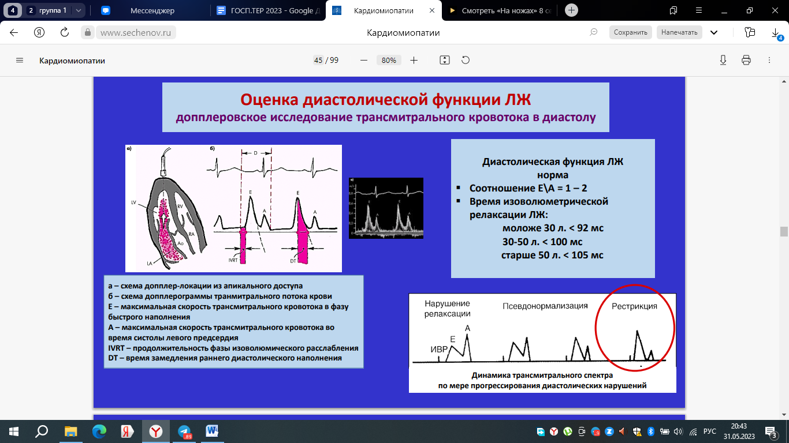The image size is (789, 443).
Task: Click the padlock site-info icon
Action: (x=88, y=32)
